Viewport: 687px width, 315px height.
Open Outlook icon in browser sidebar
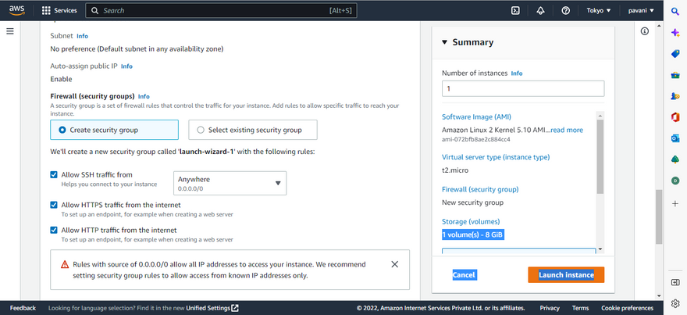click(675, 138)
